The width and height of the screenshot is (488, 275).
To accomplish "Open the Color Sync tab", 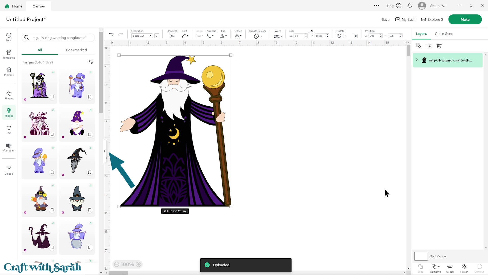I will point(444,33).
